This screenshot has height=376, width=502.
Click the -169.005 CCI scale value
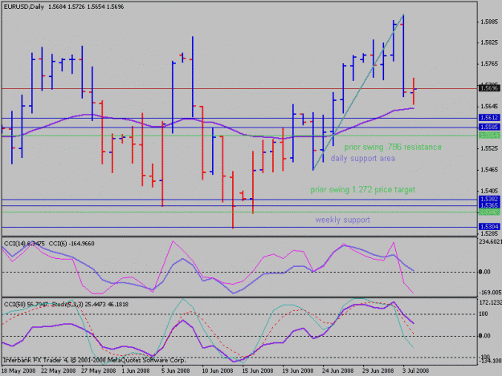(490, 293)
